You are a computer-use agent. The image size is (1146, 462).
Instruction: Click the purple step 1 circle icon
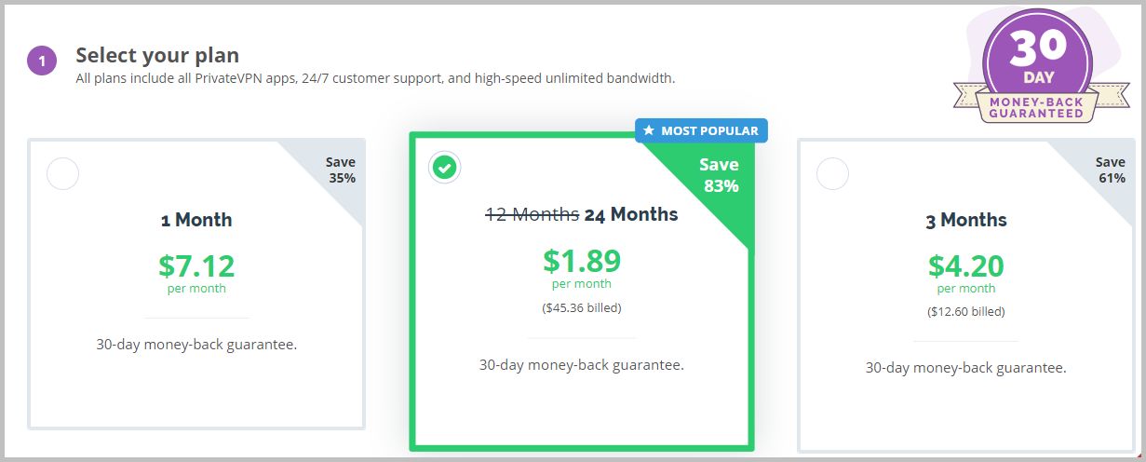click(x=42, y=62)
